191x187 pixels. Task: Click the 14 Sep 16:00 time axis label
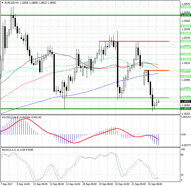pos(73,184)
